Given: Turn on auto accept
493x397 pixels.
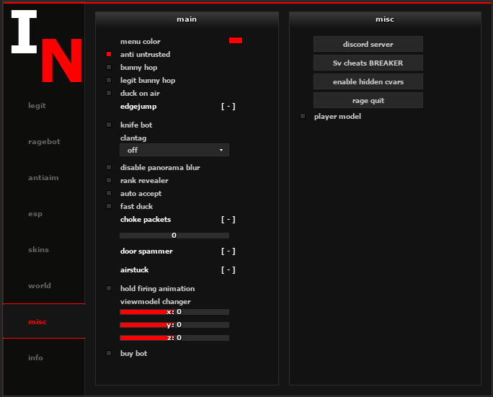Looking at the screenshot, I should point(109,193).
